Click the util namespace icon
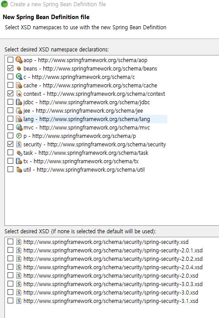The image size is (219, 318). pos(19,169)
